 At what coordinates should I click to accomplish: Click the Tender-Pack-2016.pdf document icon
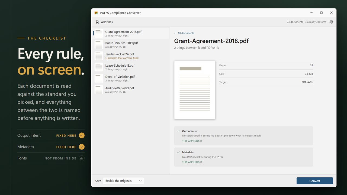click(99, 56)
